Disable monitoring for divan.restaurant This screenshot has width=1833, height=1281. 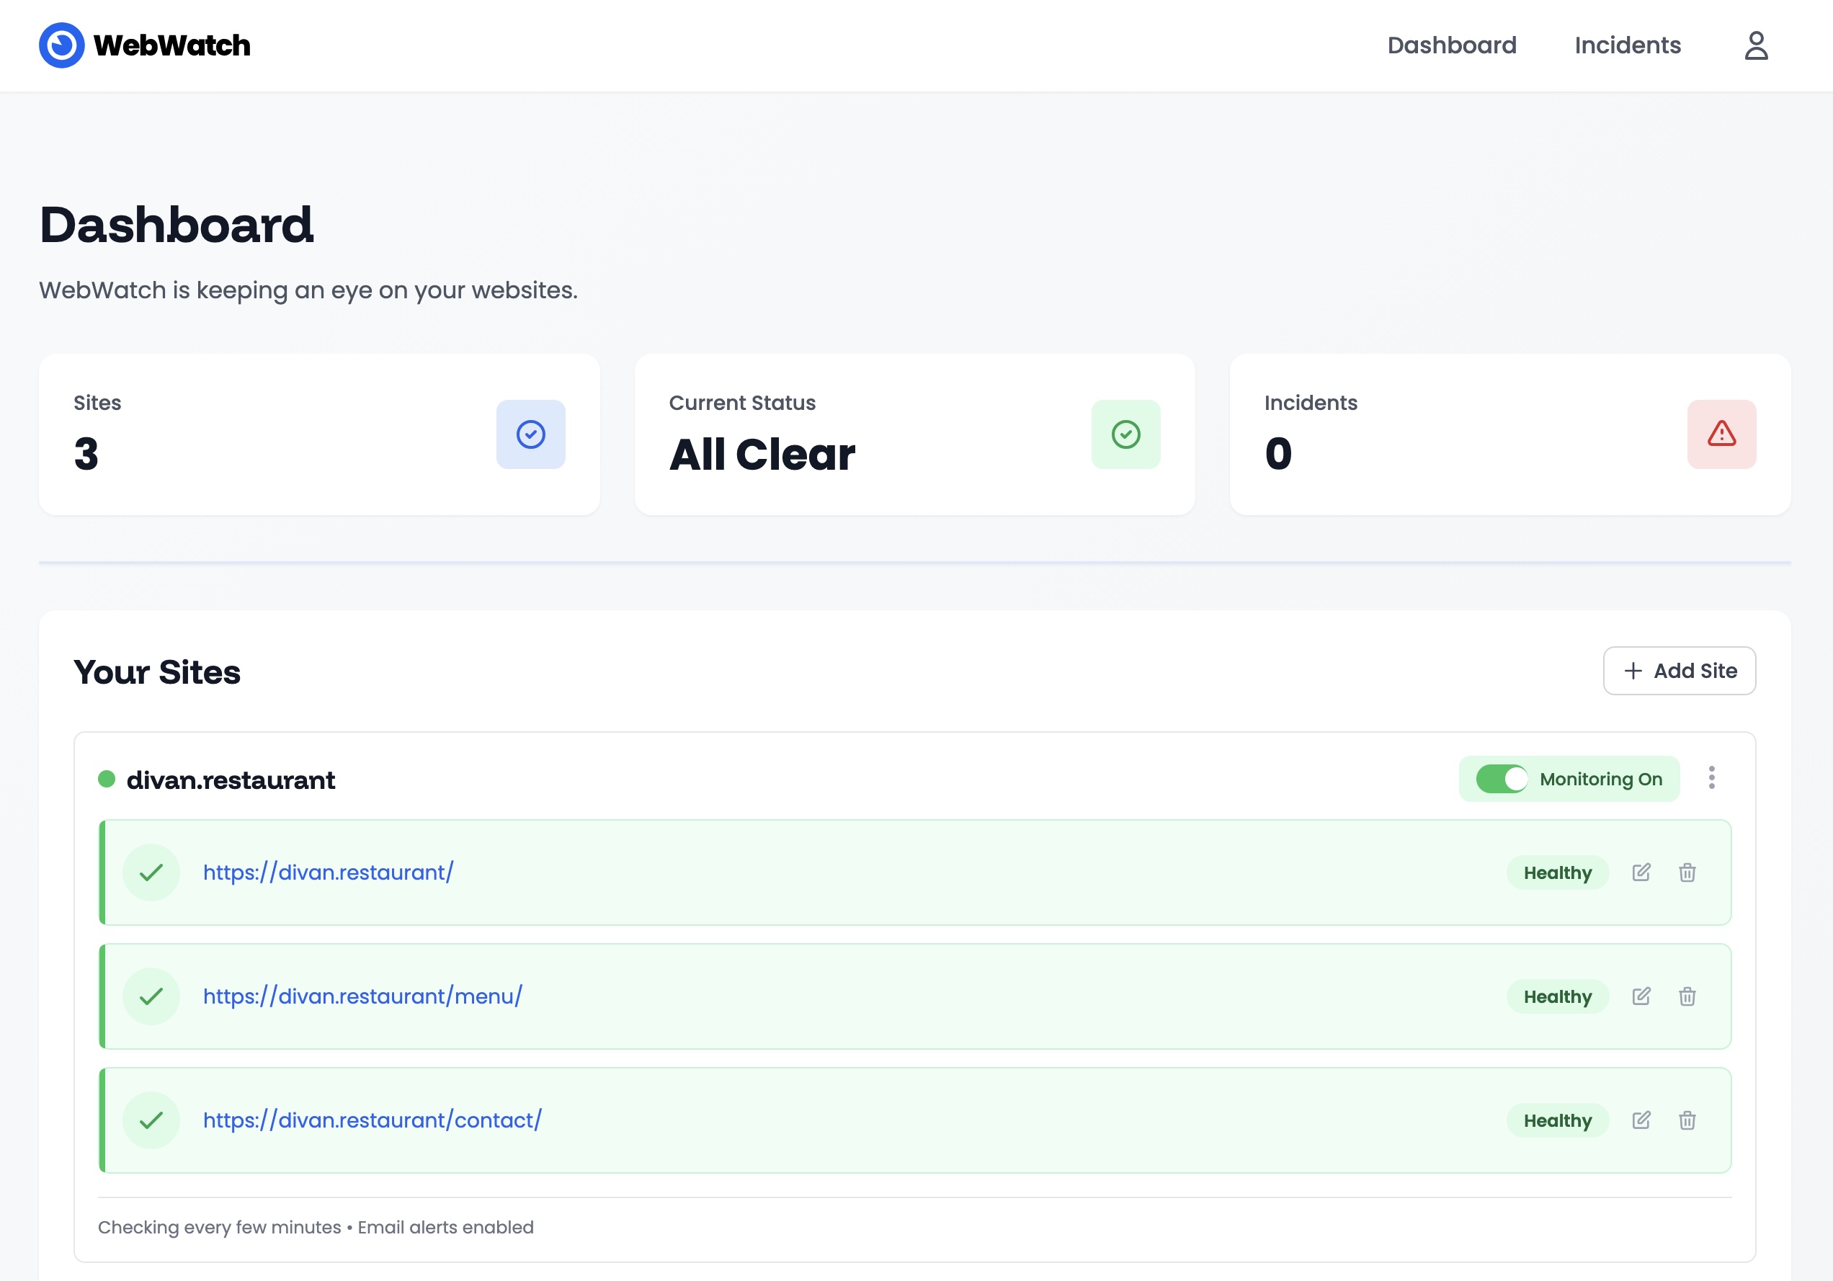click(1502, 779)
